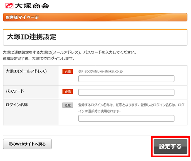Image resolution: width=191 pixels, height=161 pixels.
Task: Submit with the 設定する button
Action: (x=170, y=146)
